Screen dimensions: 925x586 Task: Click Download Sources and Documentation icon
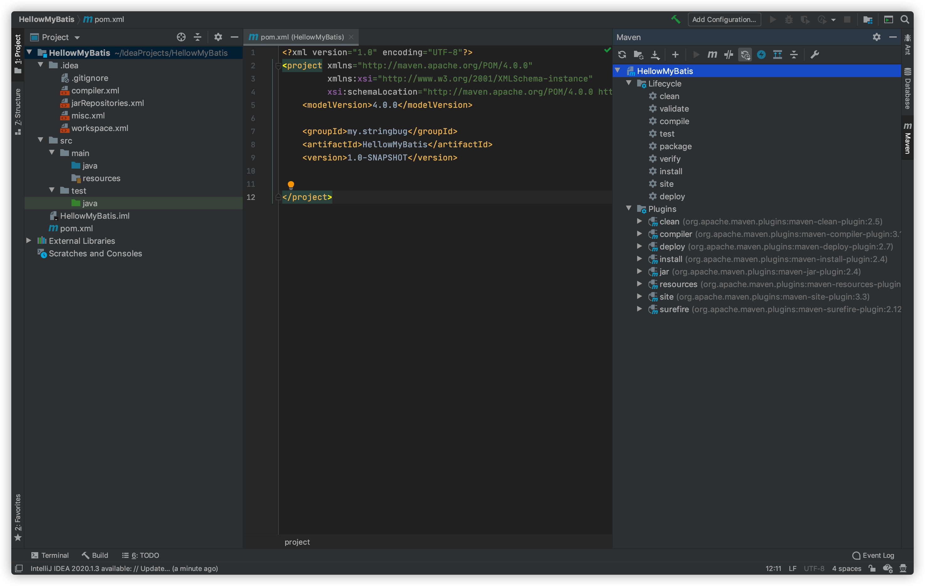click(x=655, y=55)
